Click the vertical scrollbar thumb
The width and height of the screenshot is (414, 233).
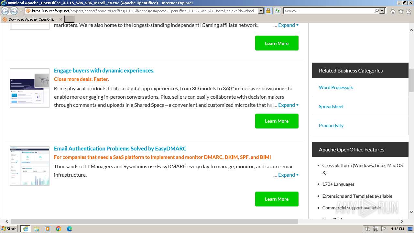(411, 81)
